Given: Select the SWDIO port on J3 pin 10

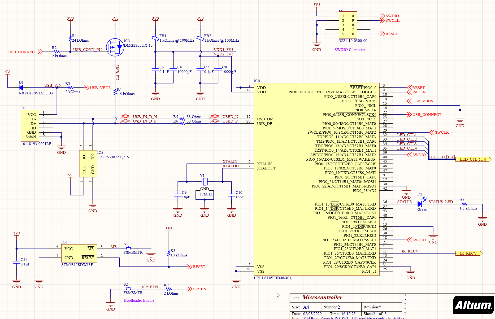Looking at the screenshot, I should tap(389, 16).
